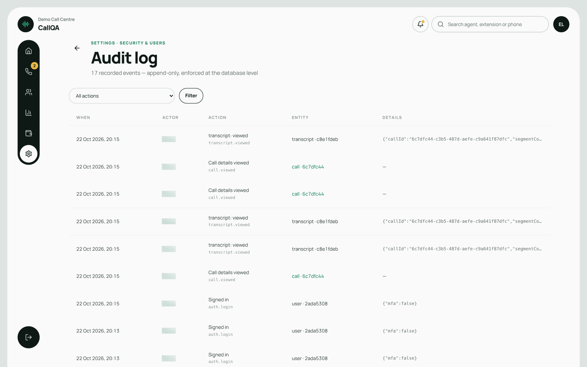Click the CallQA waveform logo
This screenshot has width=587, height=367.
pyautogui.click(x=26, y=24)
